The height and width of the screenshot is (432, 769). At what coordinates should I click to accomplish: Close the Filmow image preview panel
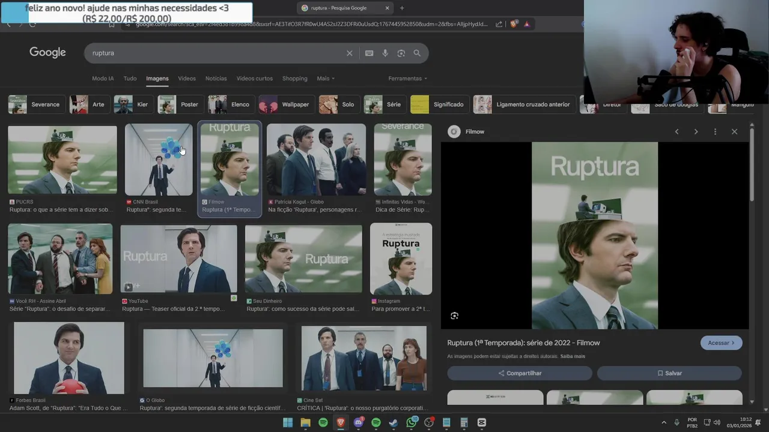(734, 131)
